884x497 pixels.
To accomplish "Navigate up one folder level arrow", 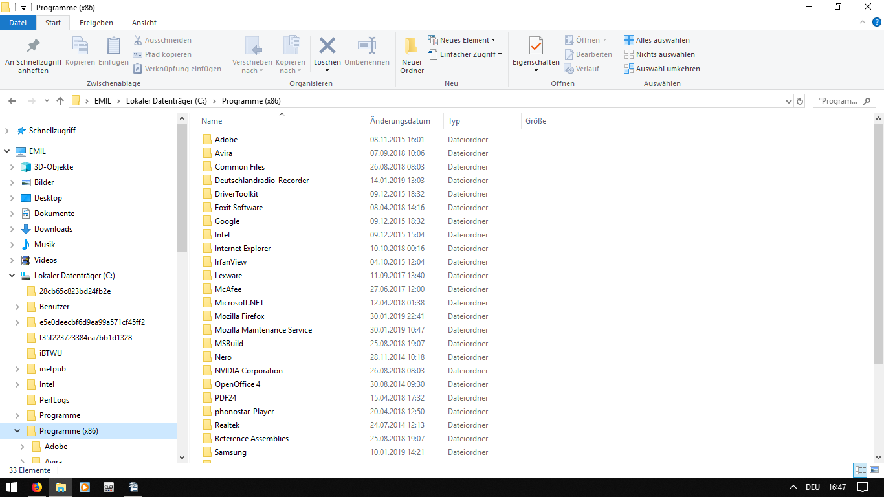I will coord(60,101).
